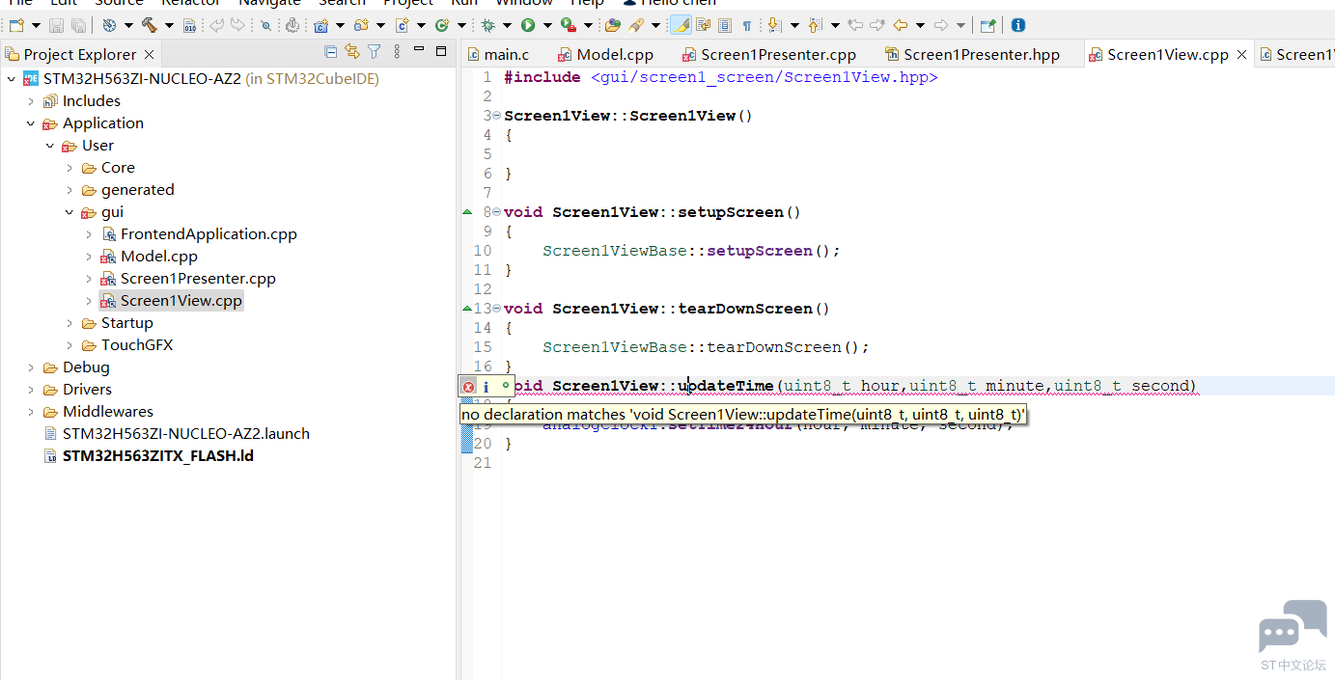This screenshot has height=680, width=1335.
Task: Fold setupScreen function at line 8
Action: coord(496,212)
